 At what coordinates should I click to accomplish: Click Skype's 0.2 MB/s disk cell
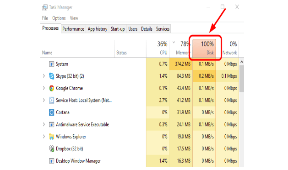(x=204, y=76)
